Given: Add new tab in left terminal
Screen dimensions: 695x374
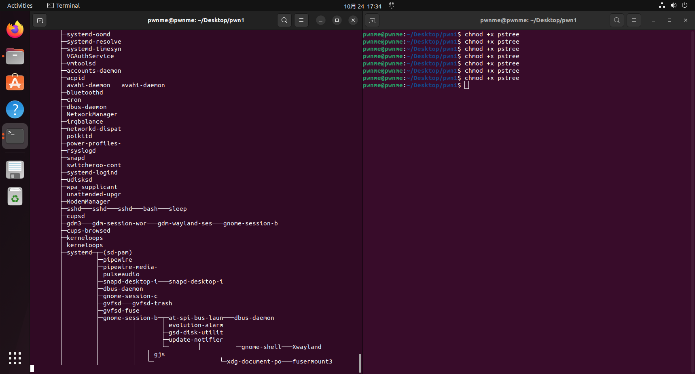Looking at the screenshot, I should tap(40, 20).
